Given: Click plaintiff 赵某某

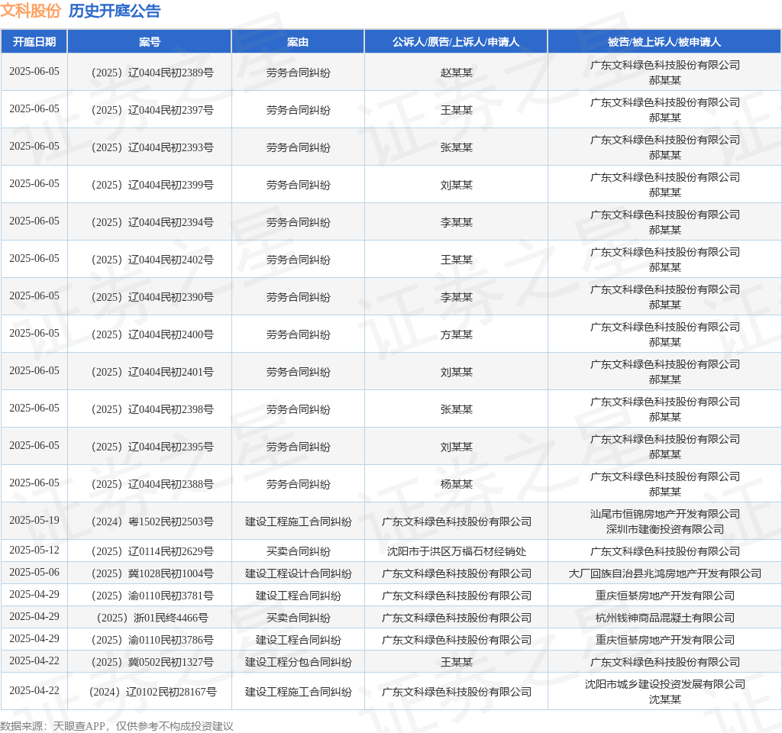Looking at the screenshot, I should click(x=457, y=73).
